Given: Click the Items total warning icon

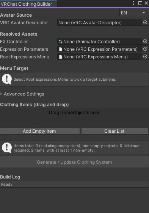Looking at the screenshot, I should [x=7, y=148].
